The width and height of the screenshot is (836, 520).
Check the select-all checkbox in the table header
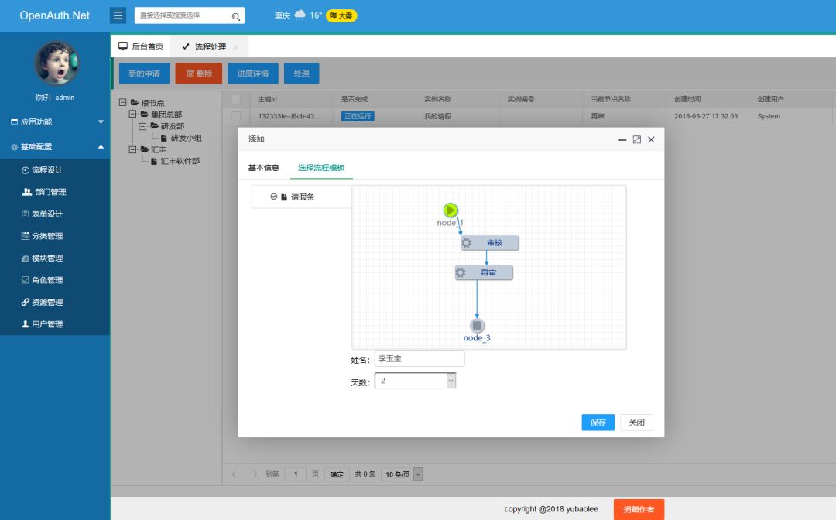(x=236, y=99)
